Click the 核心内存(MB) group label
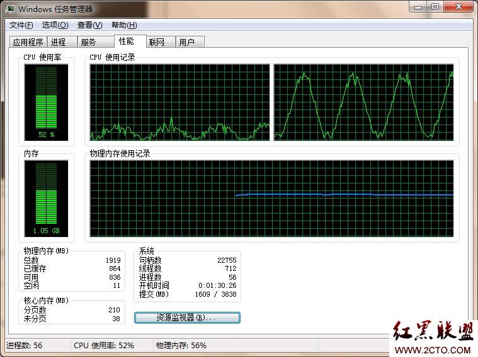Image resolution: width=478 pixels, height=357 pixels. (47, 300)
